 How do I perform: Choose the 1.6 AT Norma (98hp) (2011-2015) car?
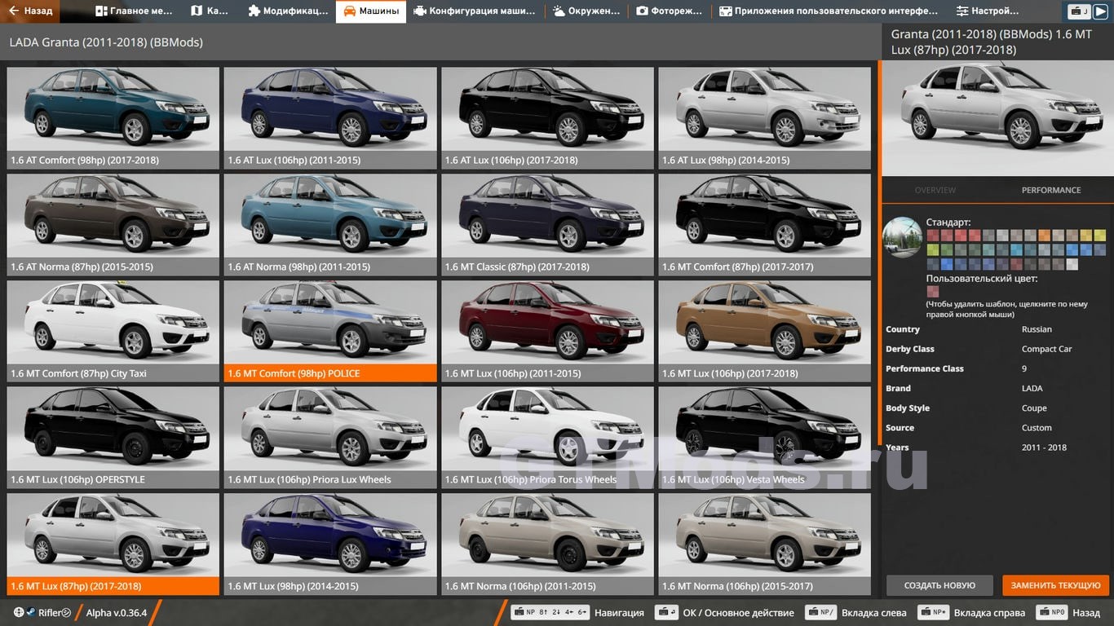[330, 225]
